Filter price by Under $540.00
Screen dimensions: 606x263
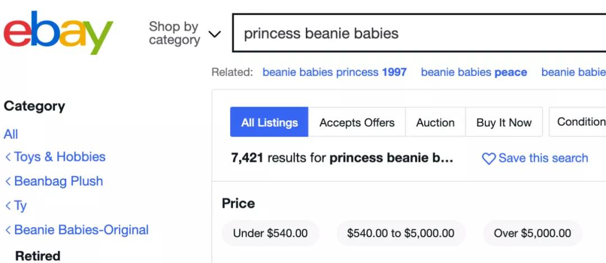(x=270, y=233)
